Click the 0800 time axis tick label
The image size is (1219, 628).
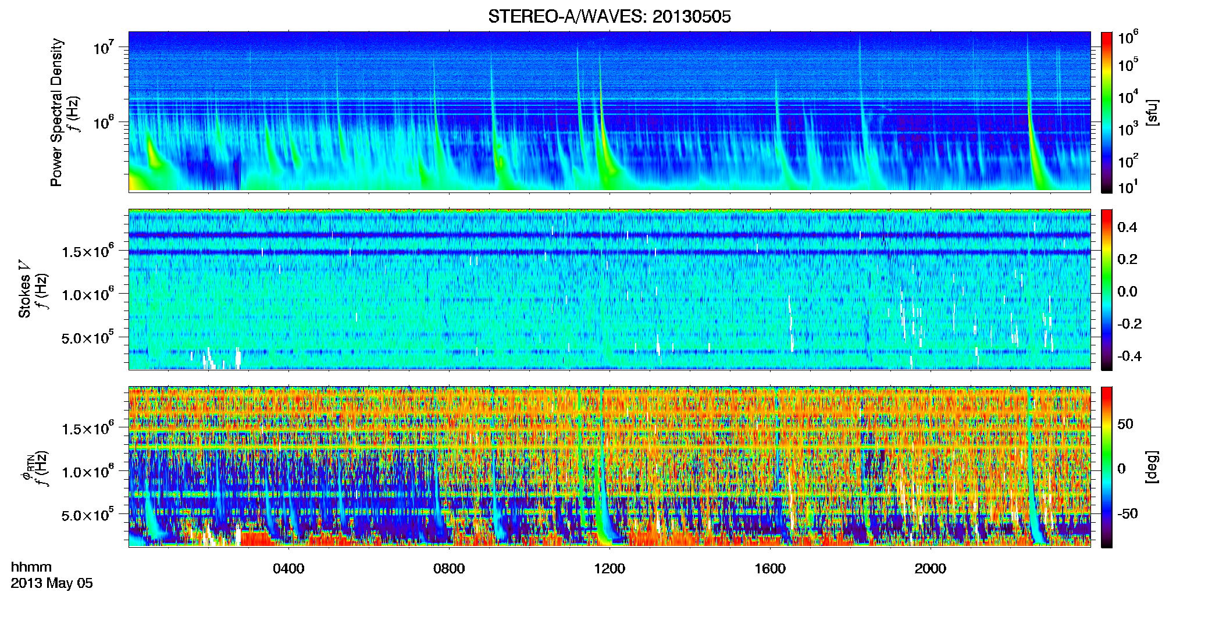pos(449,569)
